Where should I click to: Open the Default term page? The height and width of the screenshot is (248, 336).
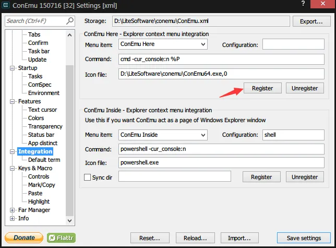tap(44, 160)
